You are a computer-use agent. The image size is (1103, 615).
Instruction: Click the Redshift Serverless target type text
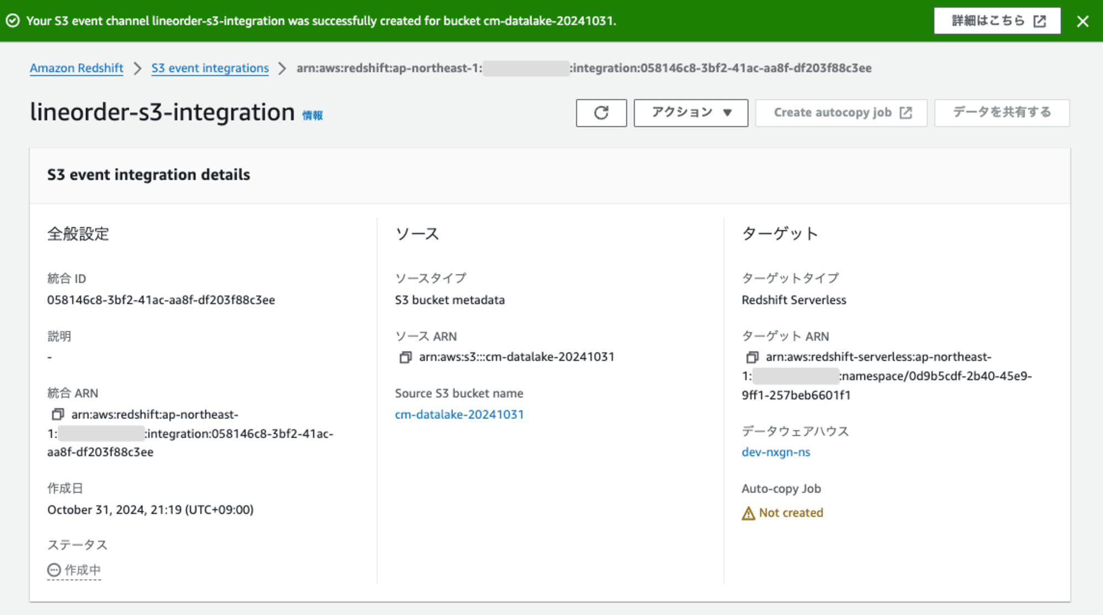click(x=794, y=300)
